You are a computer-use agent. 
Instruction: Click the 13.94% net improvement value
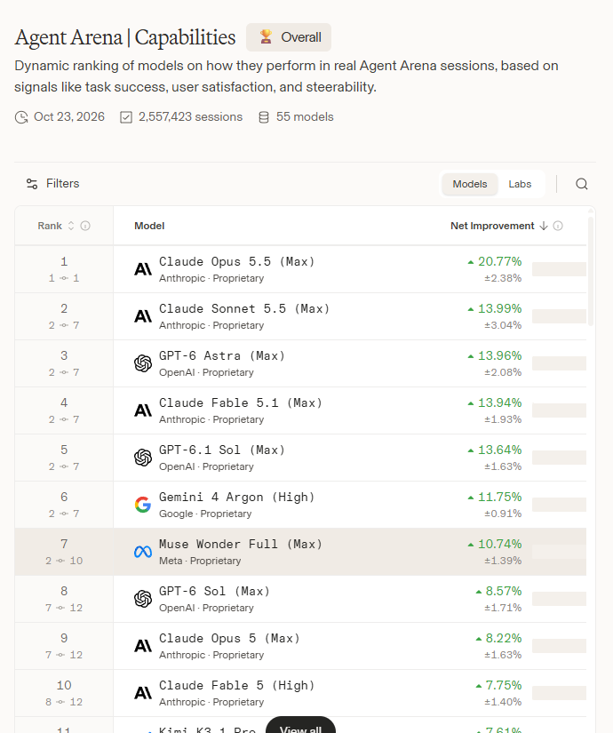click(499, 403)
